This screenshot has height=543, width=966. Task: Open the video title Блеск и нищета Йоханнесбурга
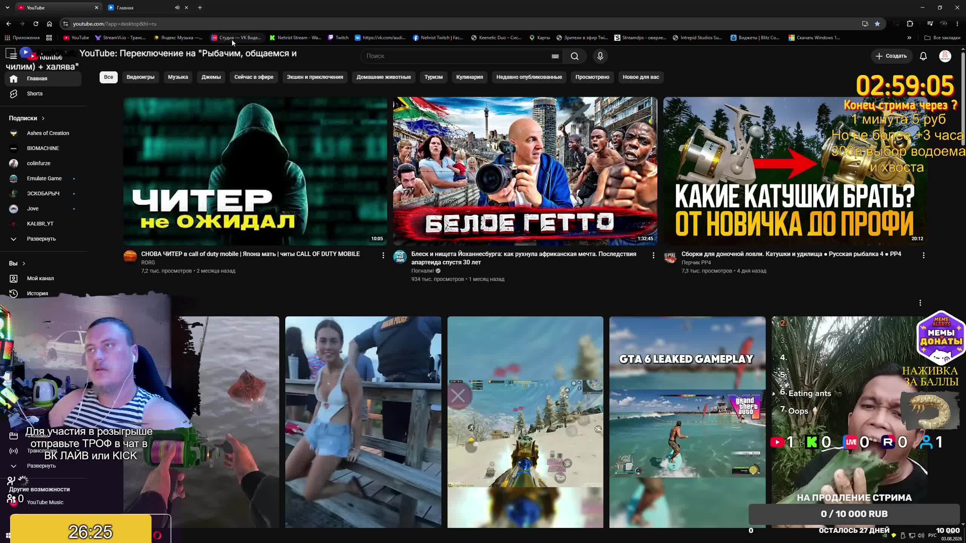[524, 258]
